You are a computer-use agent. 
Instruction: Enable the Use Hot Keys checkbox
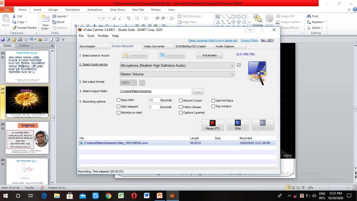click(213, 100)
